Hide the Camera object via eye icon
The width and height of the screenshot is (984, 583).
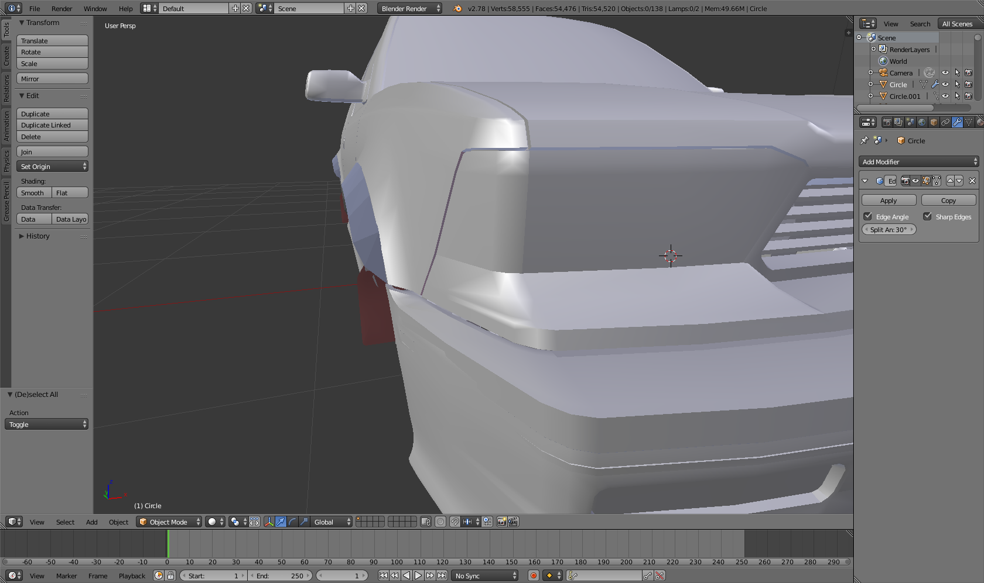pos(945,73)
